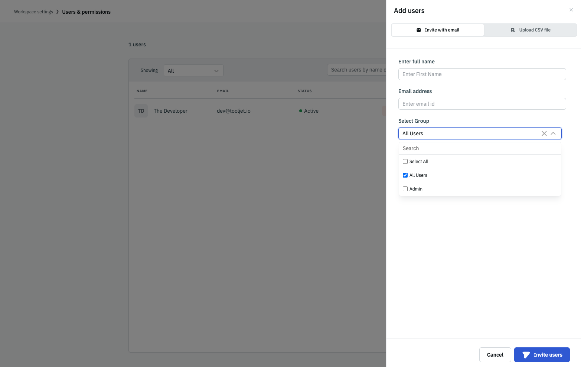Check the Select All checkbox
This screenshot has height=367, width=581.
[405, 162]
